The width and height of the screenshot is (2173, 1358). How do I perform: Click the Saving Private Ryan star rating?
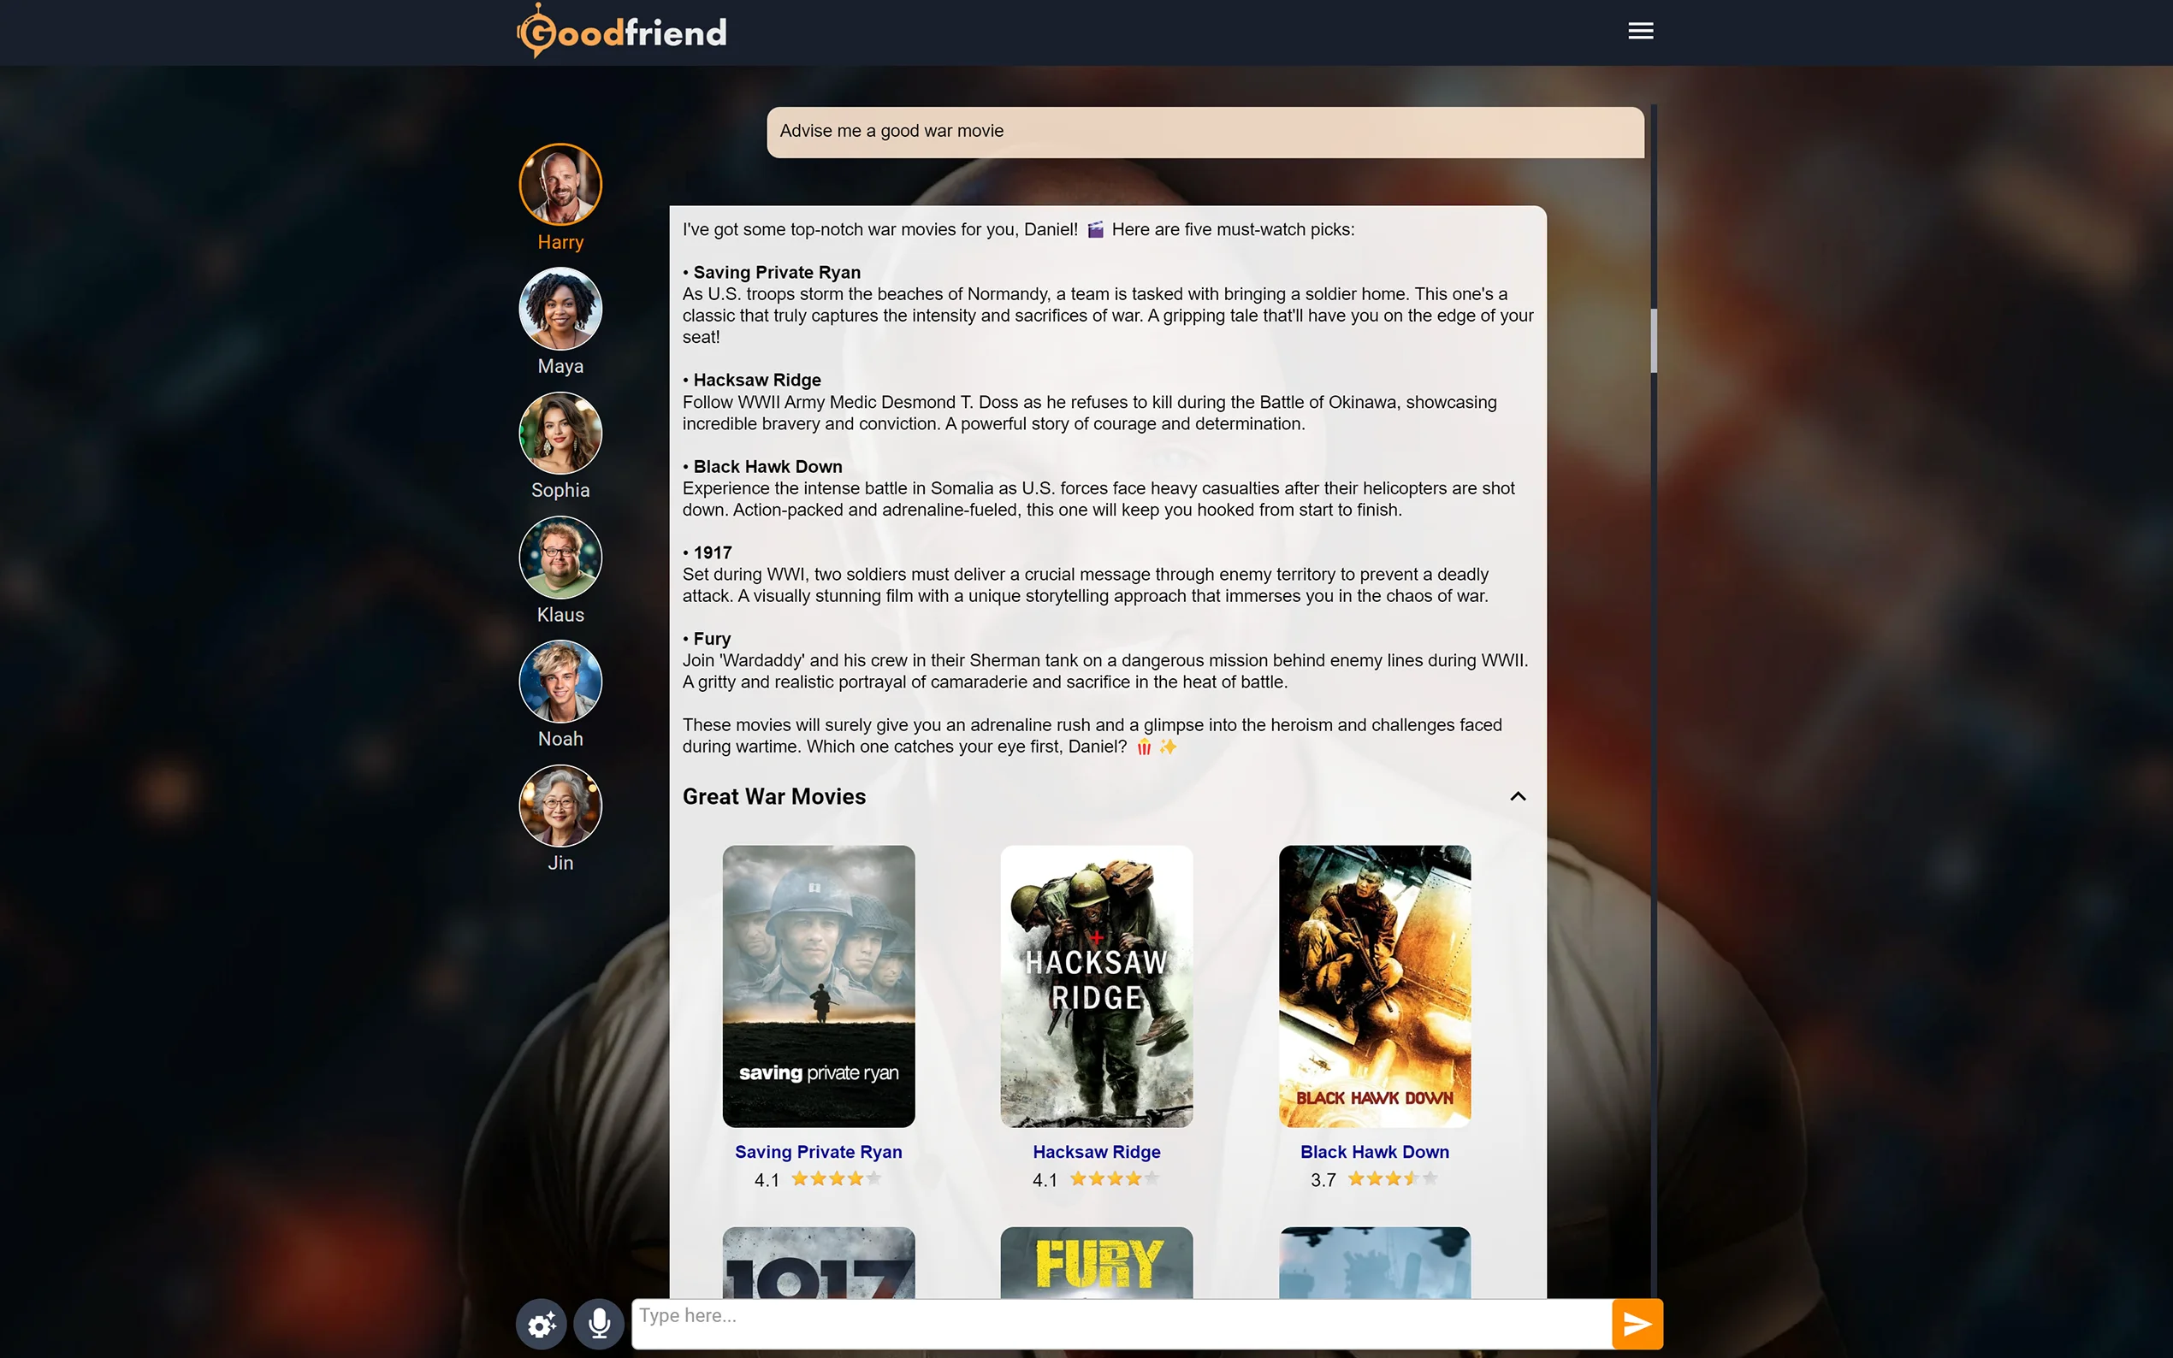836,1179
